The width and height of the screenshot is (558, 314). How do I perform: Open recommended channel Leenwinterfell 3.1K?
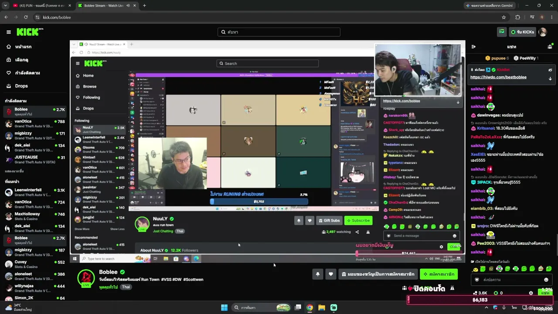coord(34,192)
